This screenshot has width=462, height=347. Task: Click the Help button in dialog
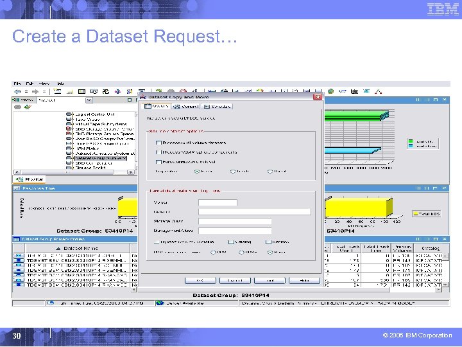point(304,280)
